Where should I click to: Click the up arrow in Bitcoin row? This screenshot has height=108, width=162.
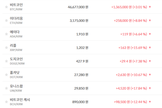click(x=150, y=7)
